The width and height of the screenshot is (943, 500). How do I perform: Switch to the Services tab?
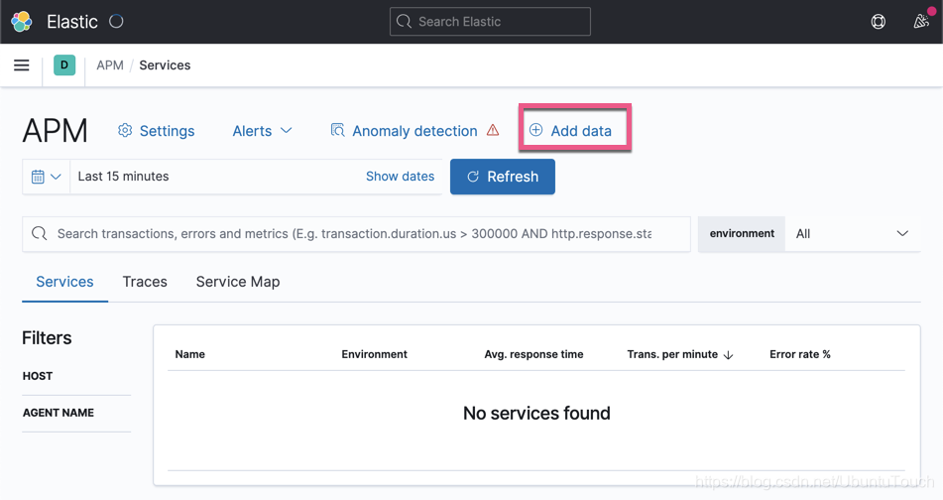pos(65,282)
